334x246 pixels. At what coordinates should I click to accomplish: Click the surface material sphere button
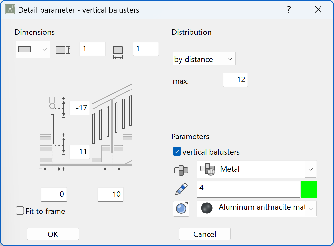(x=181, y=209)
